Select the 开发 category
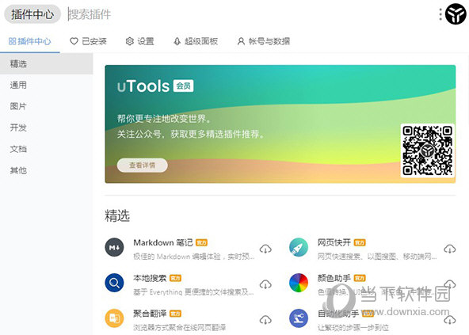469x335 pixels. (47, 128)
